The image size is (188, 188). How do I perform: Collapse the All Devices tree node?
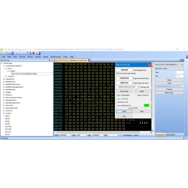[x=2, y=63]
